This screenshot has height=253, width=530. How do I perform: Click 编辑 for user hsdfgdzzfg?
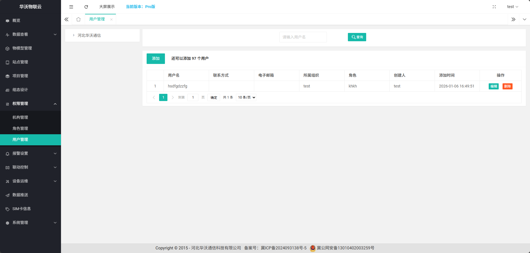coord(493,86)
